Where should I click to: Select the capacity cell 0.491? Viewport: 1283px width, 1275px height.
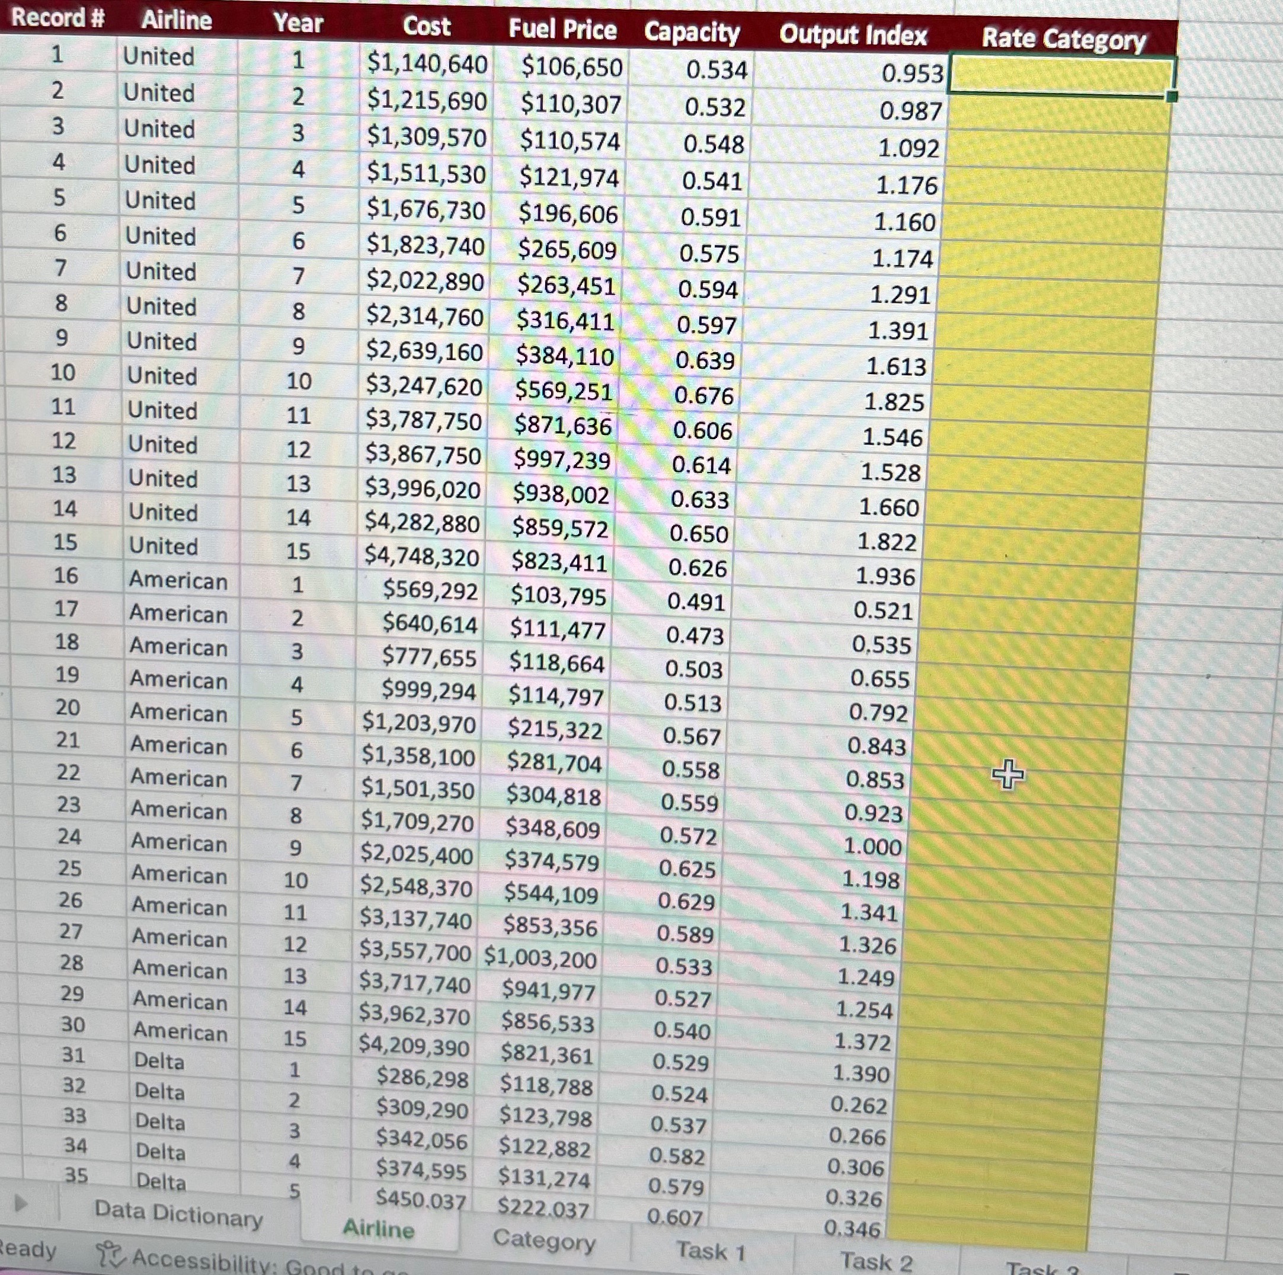696,602
